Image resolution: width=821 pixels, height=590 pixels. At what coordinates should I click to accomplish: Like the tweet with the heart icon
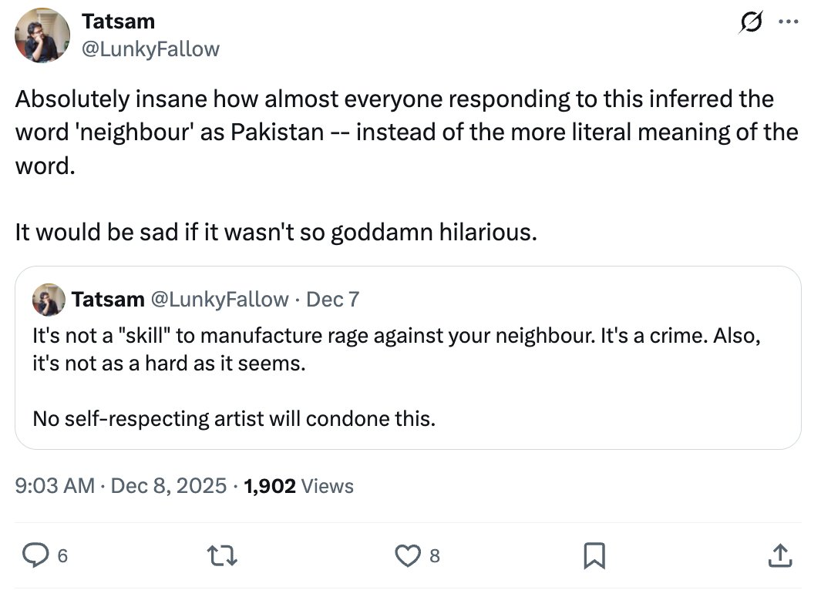pyautogui.click(x=409, y=555)
